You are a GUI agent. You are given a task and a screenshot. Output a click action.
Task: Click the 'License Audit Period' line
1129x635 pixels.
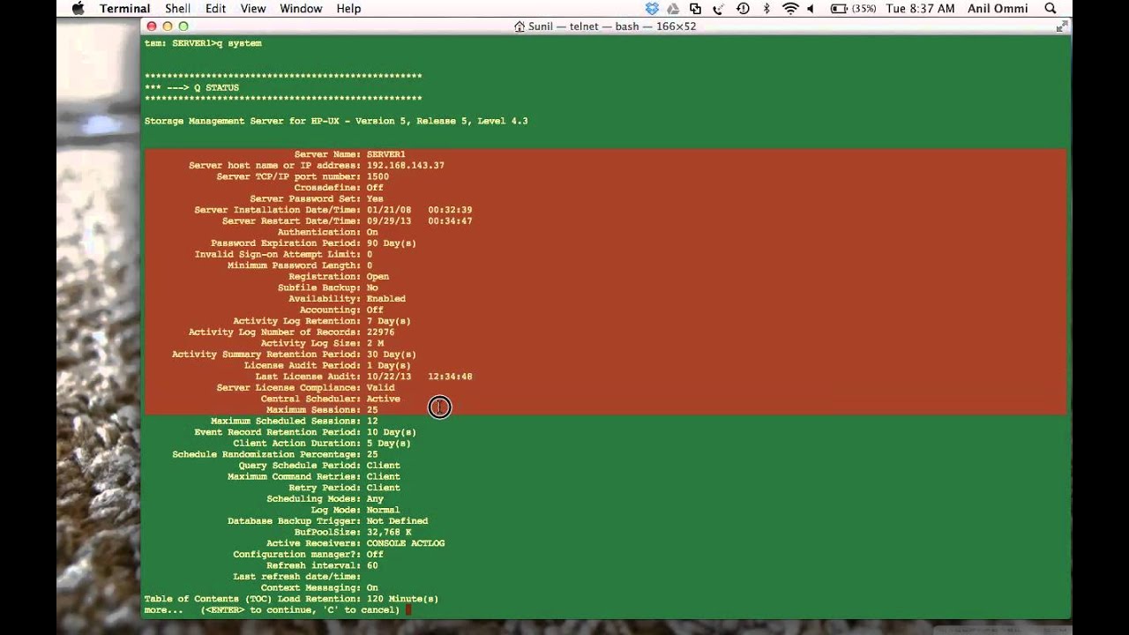(327, 366)
